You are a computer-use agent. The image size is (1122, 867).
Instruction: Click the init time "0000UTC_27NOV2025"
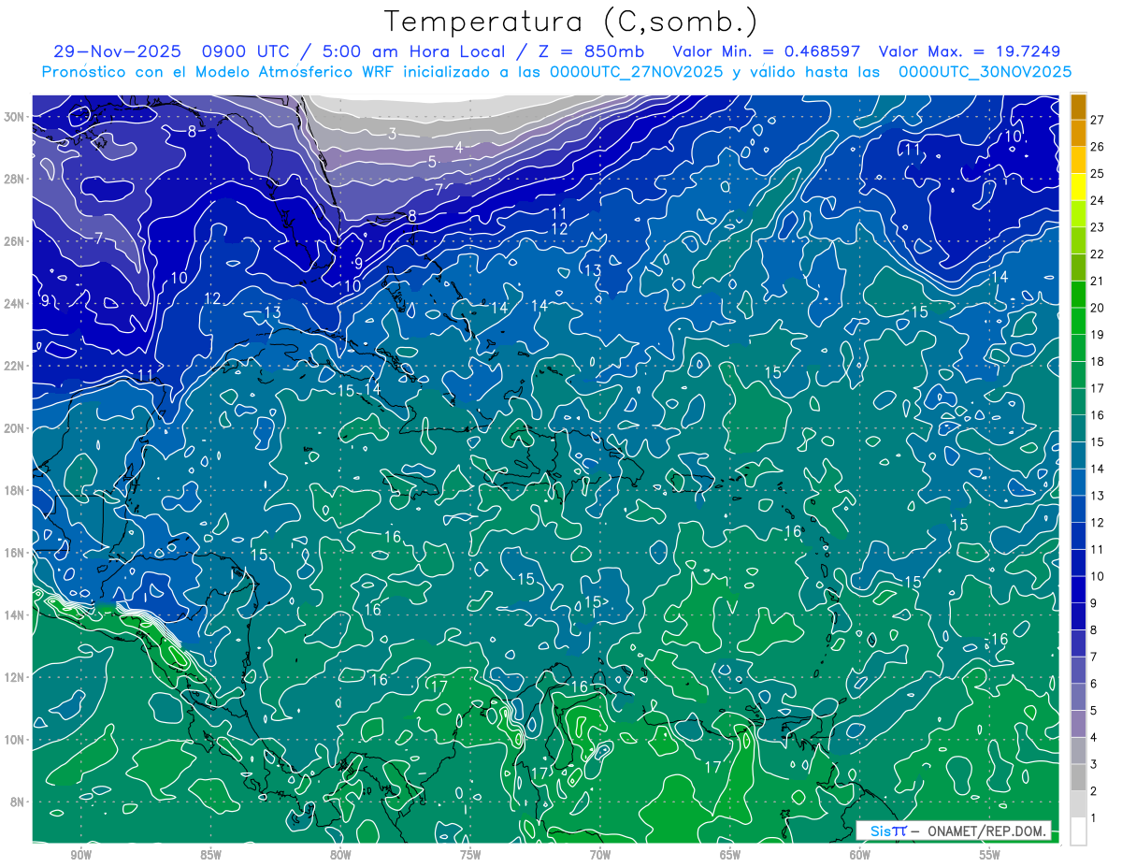636,72
